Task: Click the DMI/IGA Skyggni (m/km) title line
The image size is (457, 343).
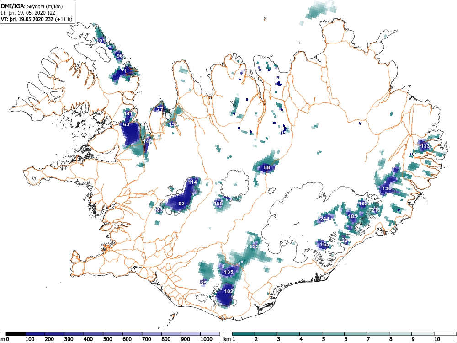Action: point(32,6)
